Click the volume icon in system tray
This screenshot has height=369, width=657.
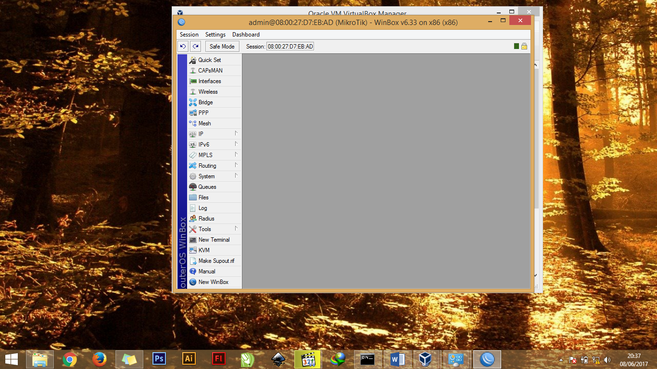point(607,359)
